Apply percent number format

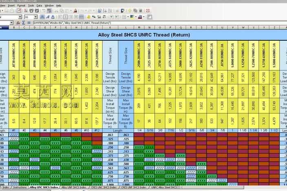pos(94,17)
